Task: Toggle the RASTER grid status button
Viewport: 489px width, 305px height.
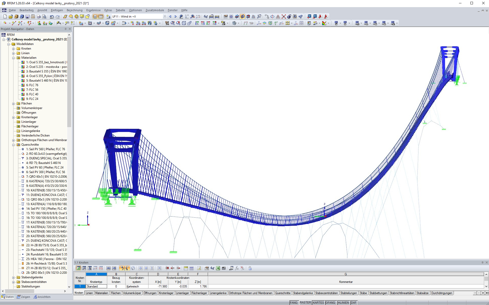Action: (305, 302)
